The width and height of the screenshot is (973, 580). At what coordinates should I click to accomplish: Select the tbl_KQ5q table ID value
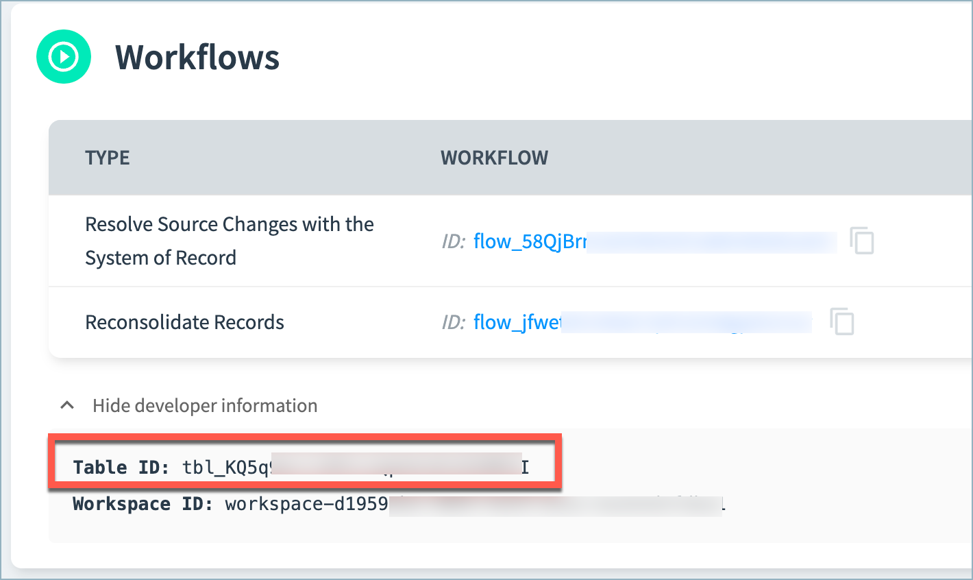[356, 468]
